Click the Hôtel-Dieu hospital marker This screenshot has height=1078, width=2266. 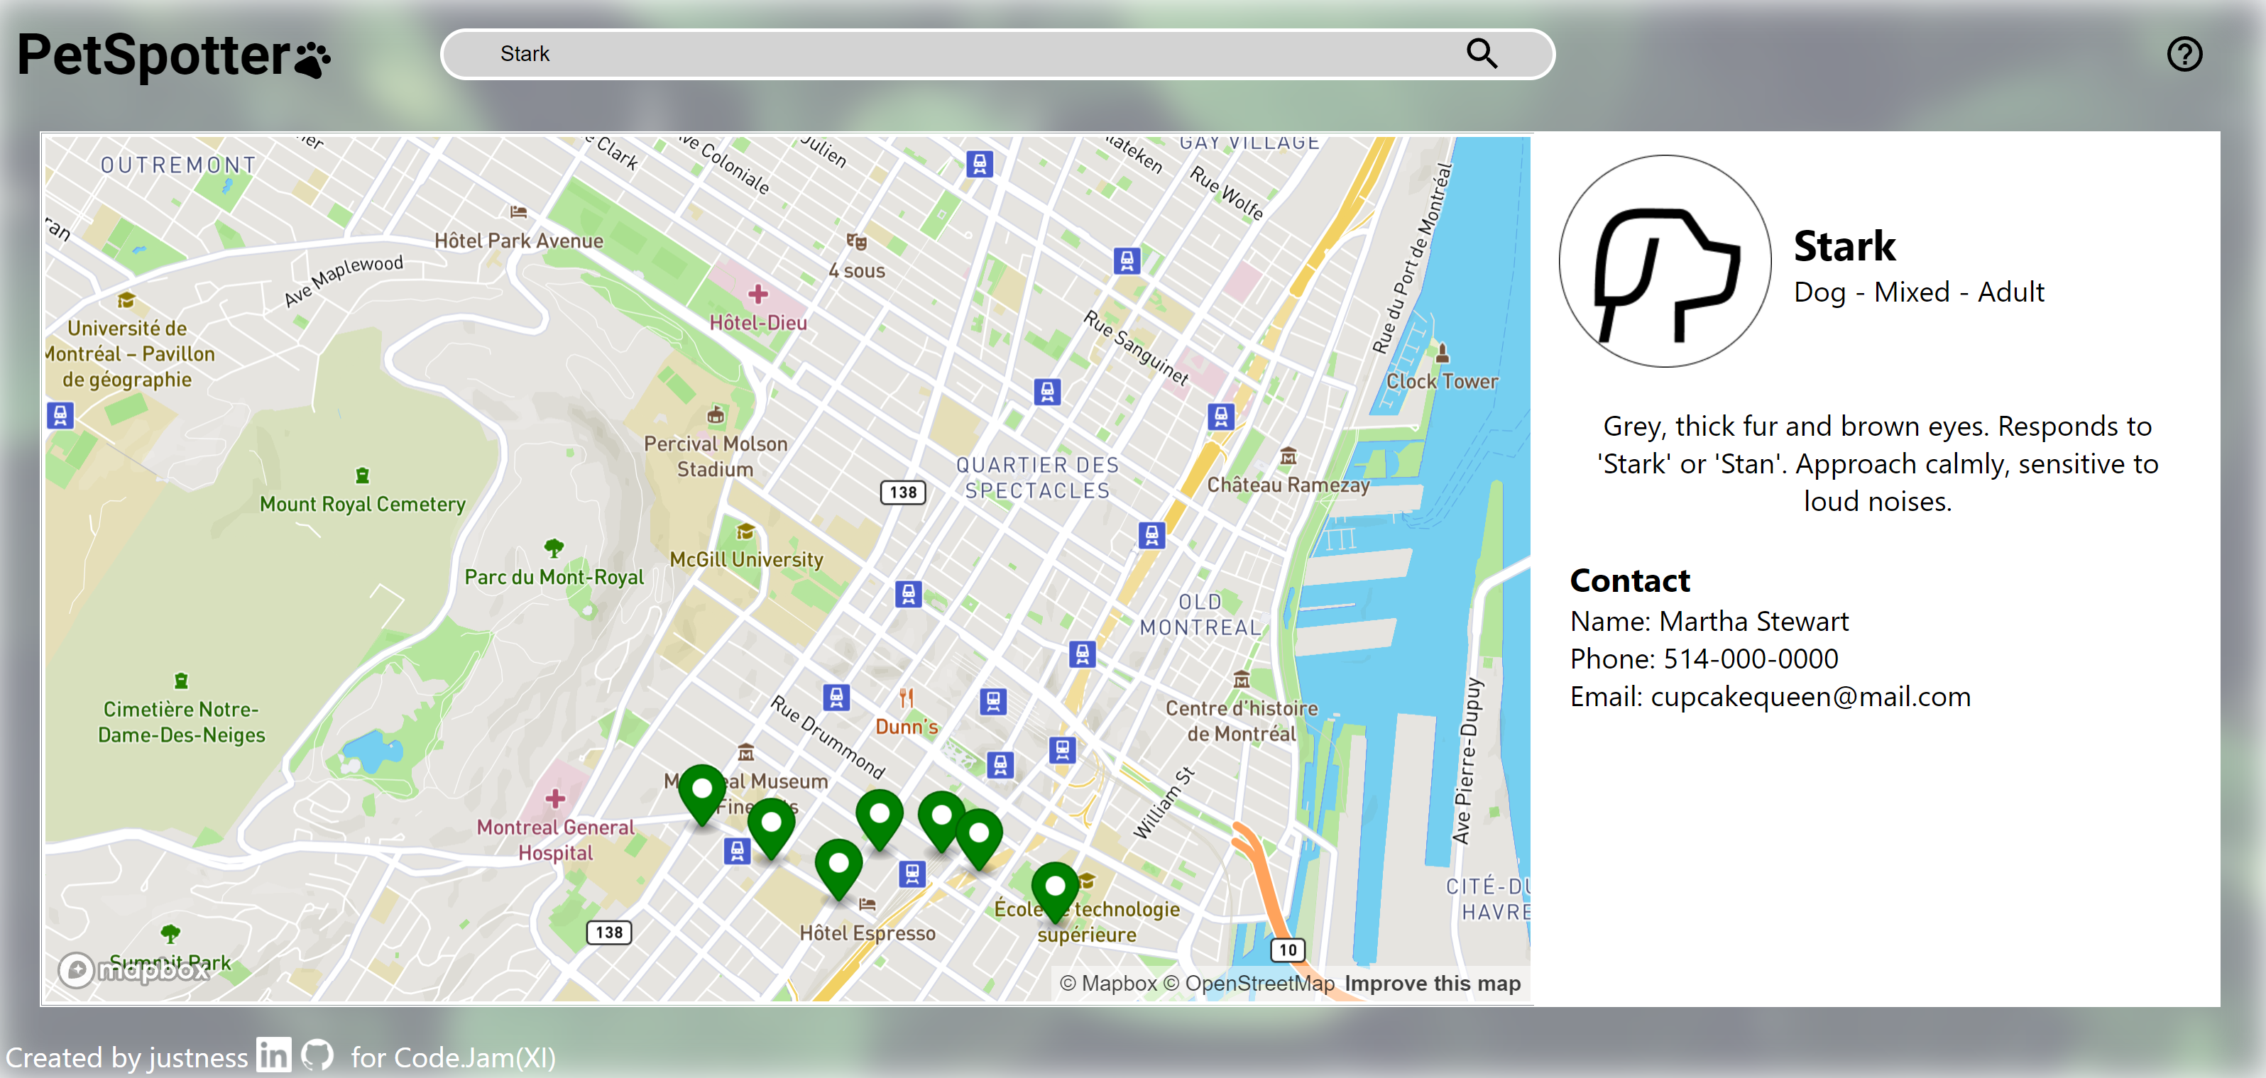757,295
